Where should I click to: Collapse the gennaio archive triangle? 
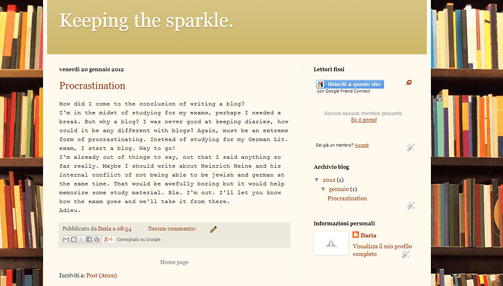[324, 189]
